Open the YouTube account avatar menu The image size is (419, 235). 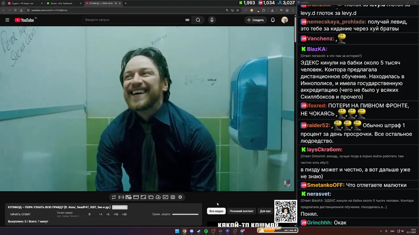click(x=284, y=20)
